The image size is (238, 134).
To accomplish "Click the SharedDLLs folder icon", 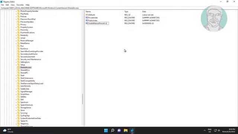I will (19, 70).
